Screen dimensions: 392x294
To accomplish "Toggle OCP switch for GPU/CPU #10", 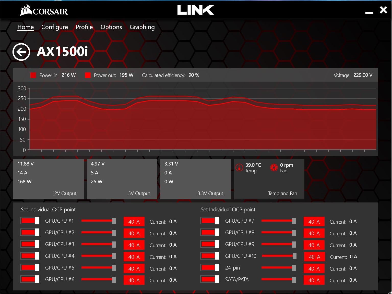I will click(210, 256).
